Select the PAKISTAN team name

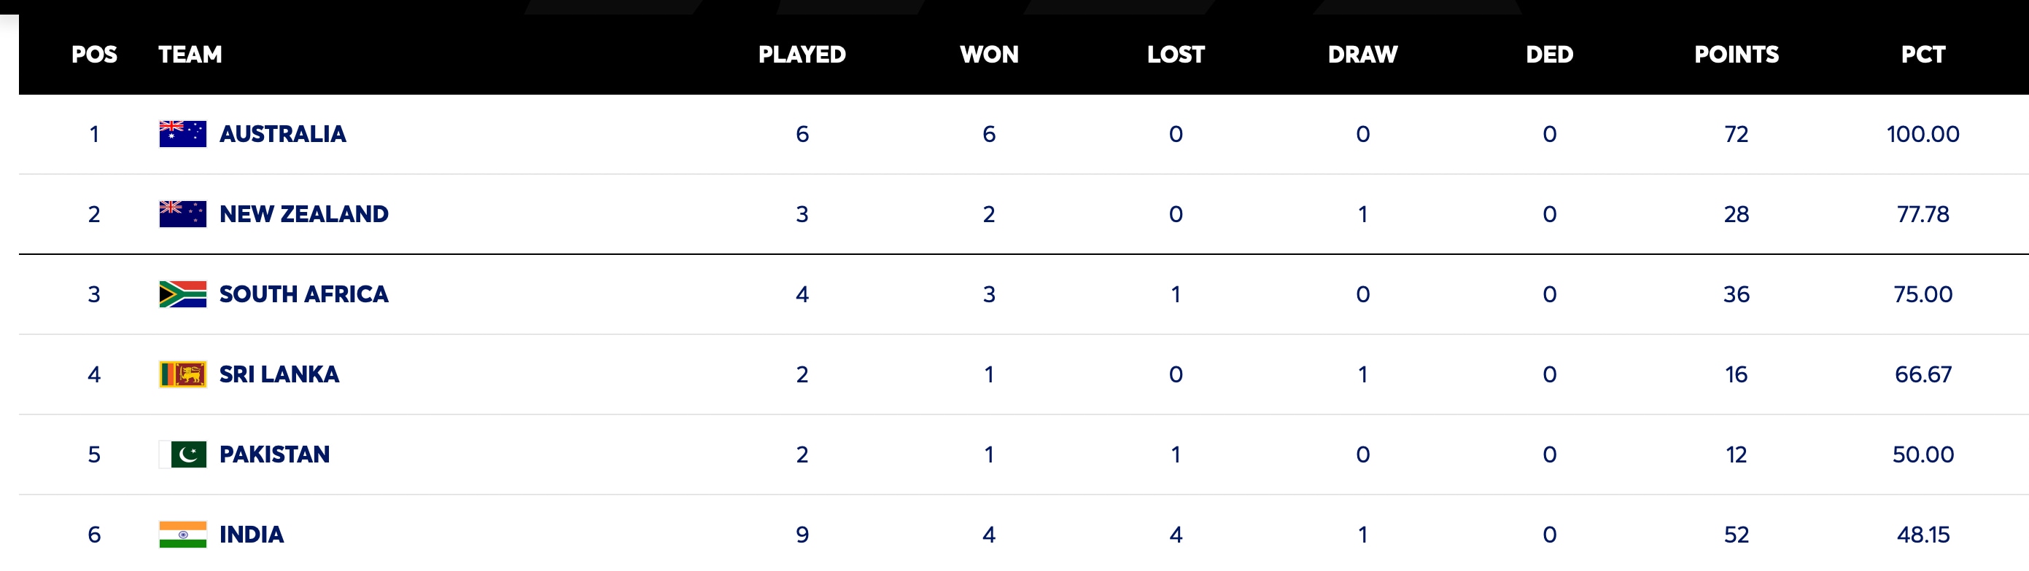pos(275,454)
